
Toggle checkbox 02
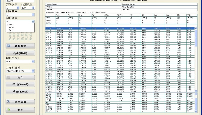tap(14, 35)
